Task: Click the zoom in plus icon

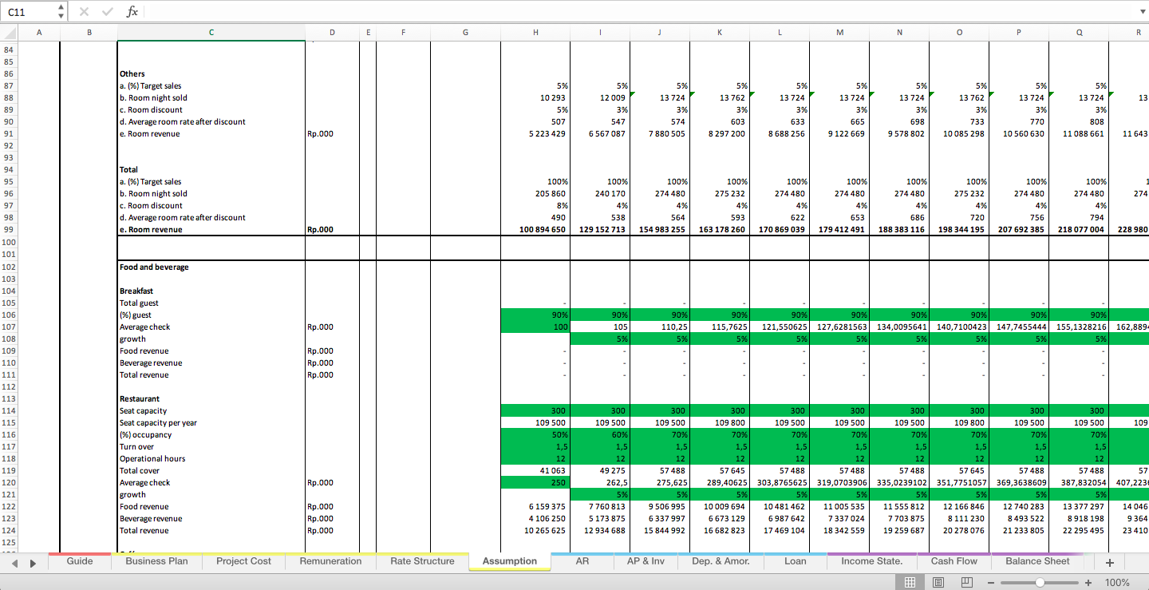Action: pyautogui.click(x=1088, y=583)
